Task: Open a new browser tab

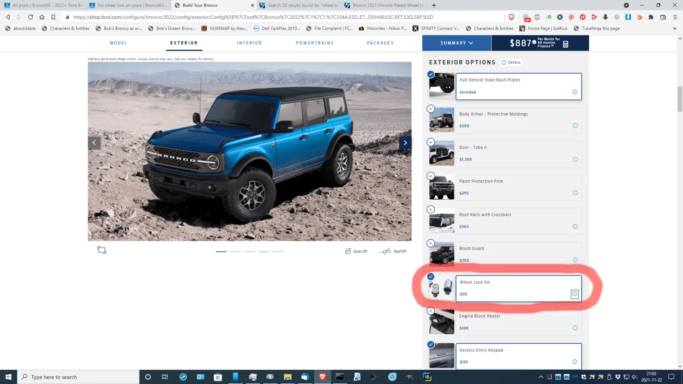Action: (x=434, y=5)
